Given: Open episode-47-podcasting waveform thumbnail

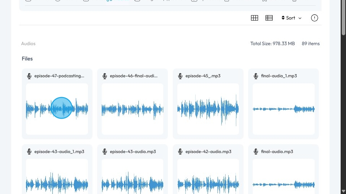Looking at the screenshot, I should (x=57, y=109).
